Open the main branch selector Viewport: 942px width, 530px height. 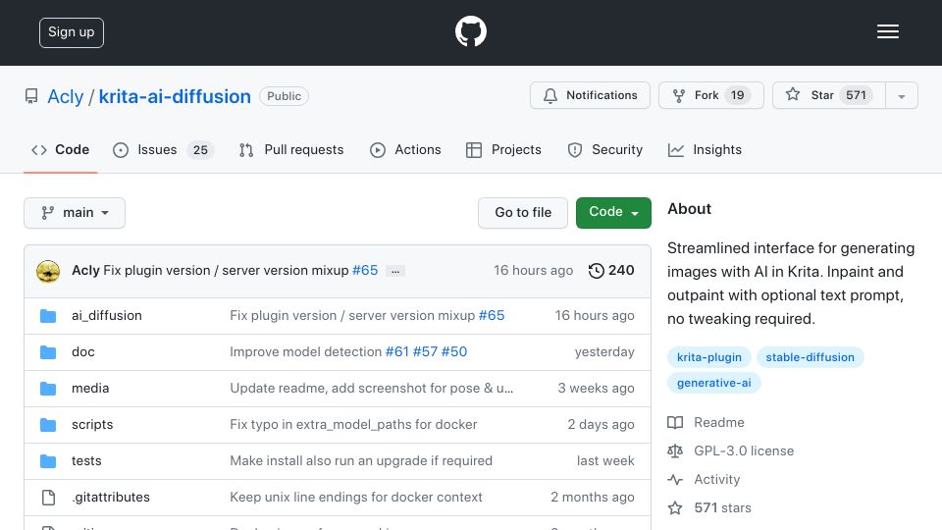(75, 213)
